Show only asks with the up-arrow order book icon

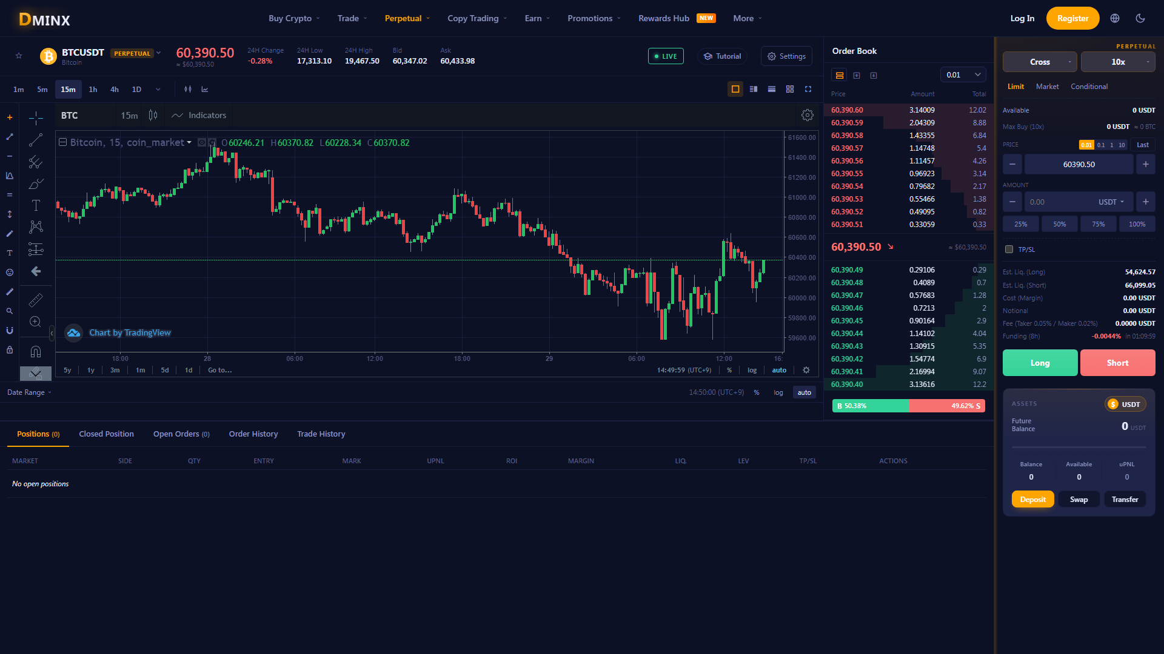point(857,75)
